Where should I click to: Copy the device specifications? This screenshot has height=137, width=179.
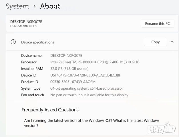tap(155, 42)
